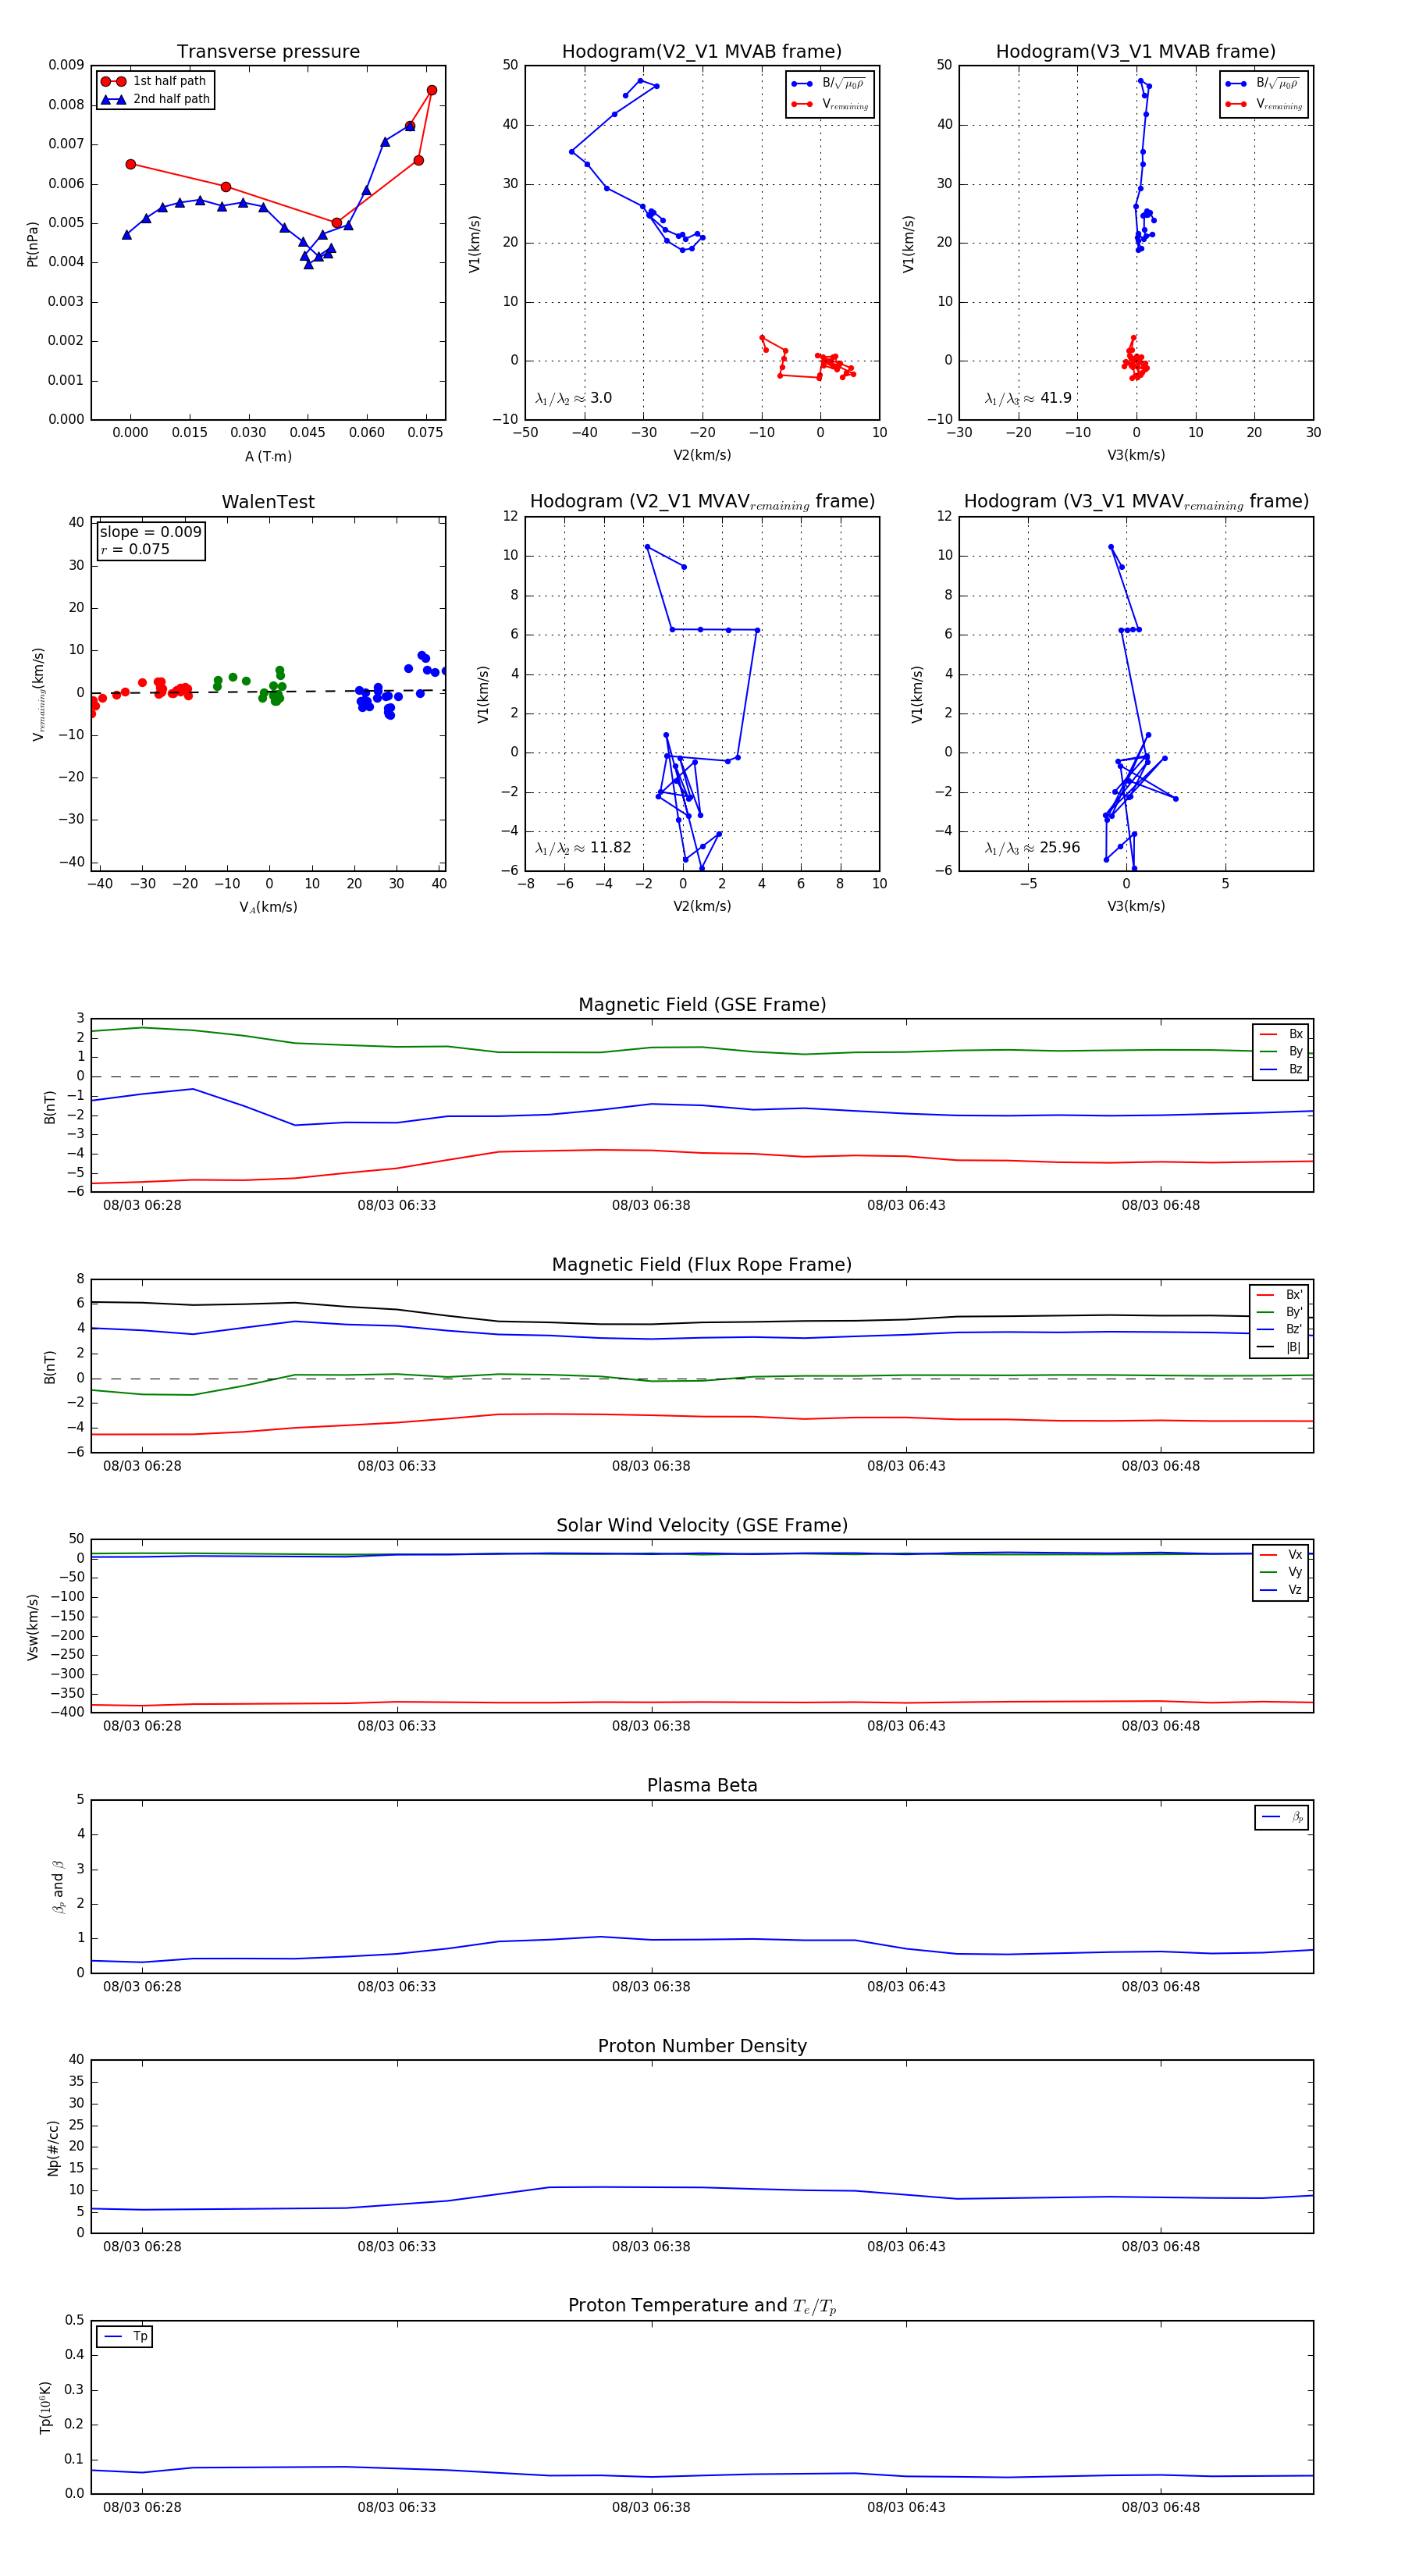
Task: Click the V_remaining legend entry in V2_V1 MVAB hodogram
Action: 829,104
